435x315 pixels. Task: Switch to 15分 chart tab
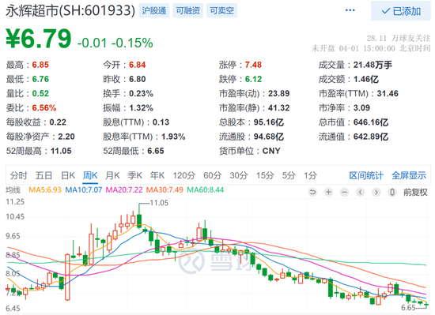[x=265, y=175]
